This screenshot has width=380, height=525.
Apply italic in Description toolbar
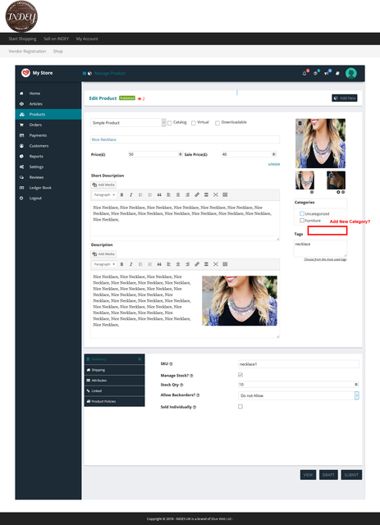click(x=131, y=264)
